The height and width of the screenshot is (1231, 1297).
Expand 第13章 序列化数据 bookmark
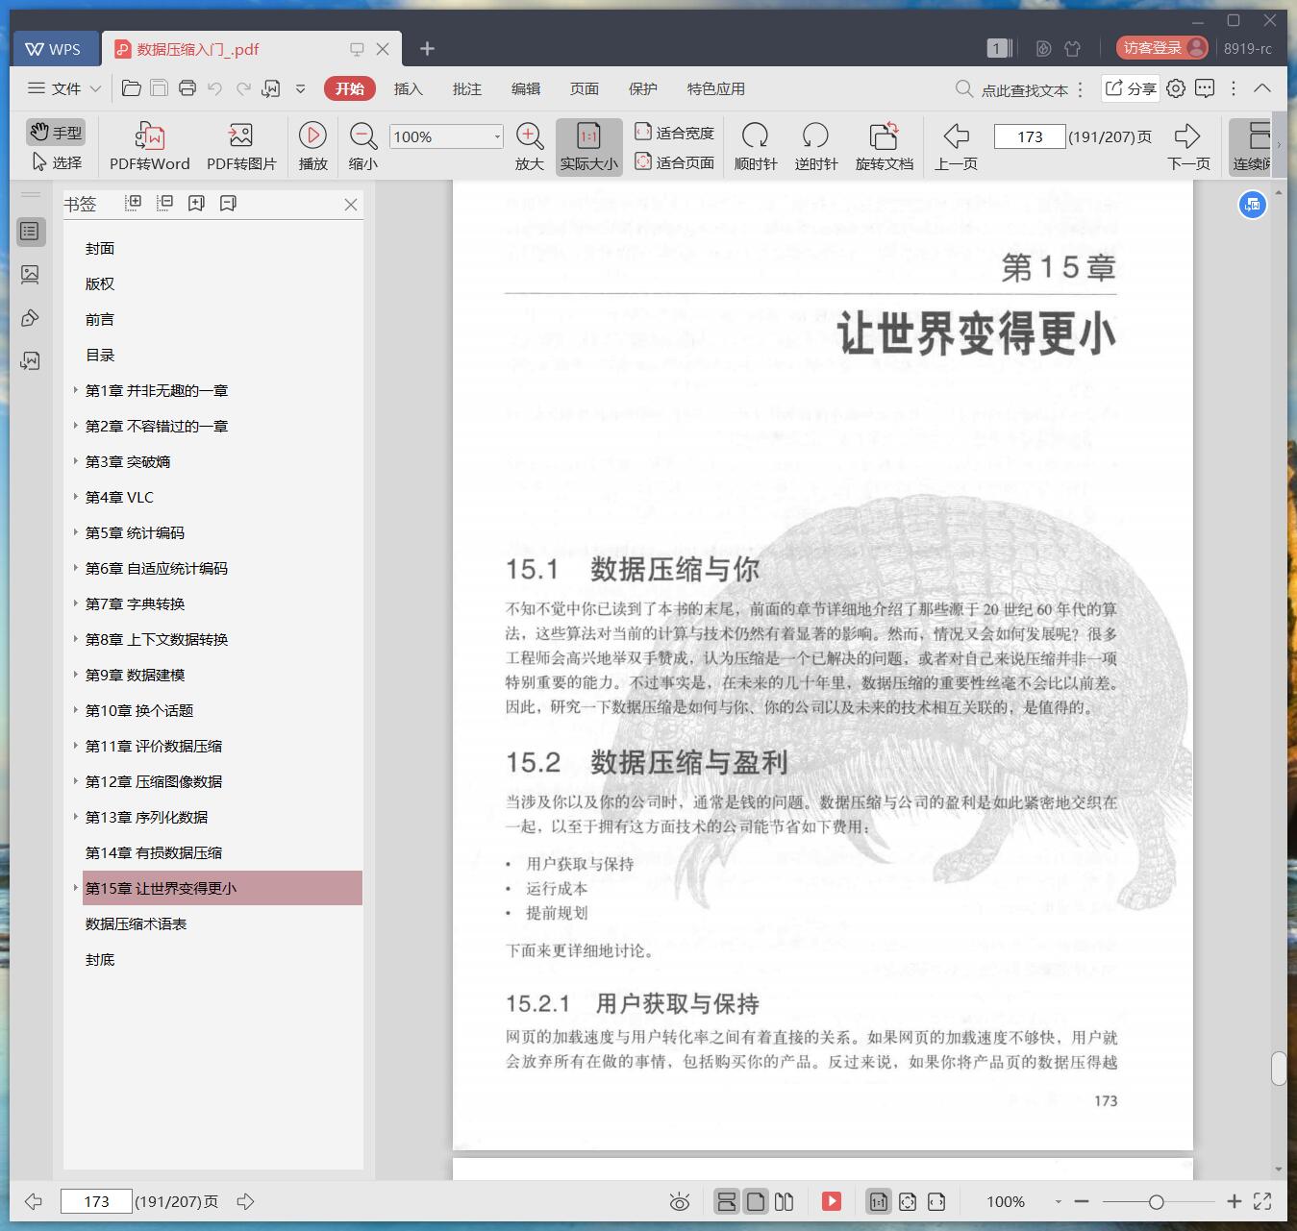(x=76, y=817)
